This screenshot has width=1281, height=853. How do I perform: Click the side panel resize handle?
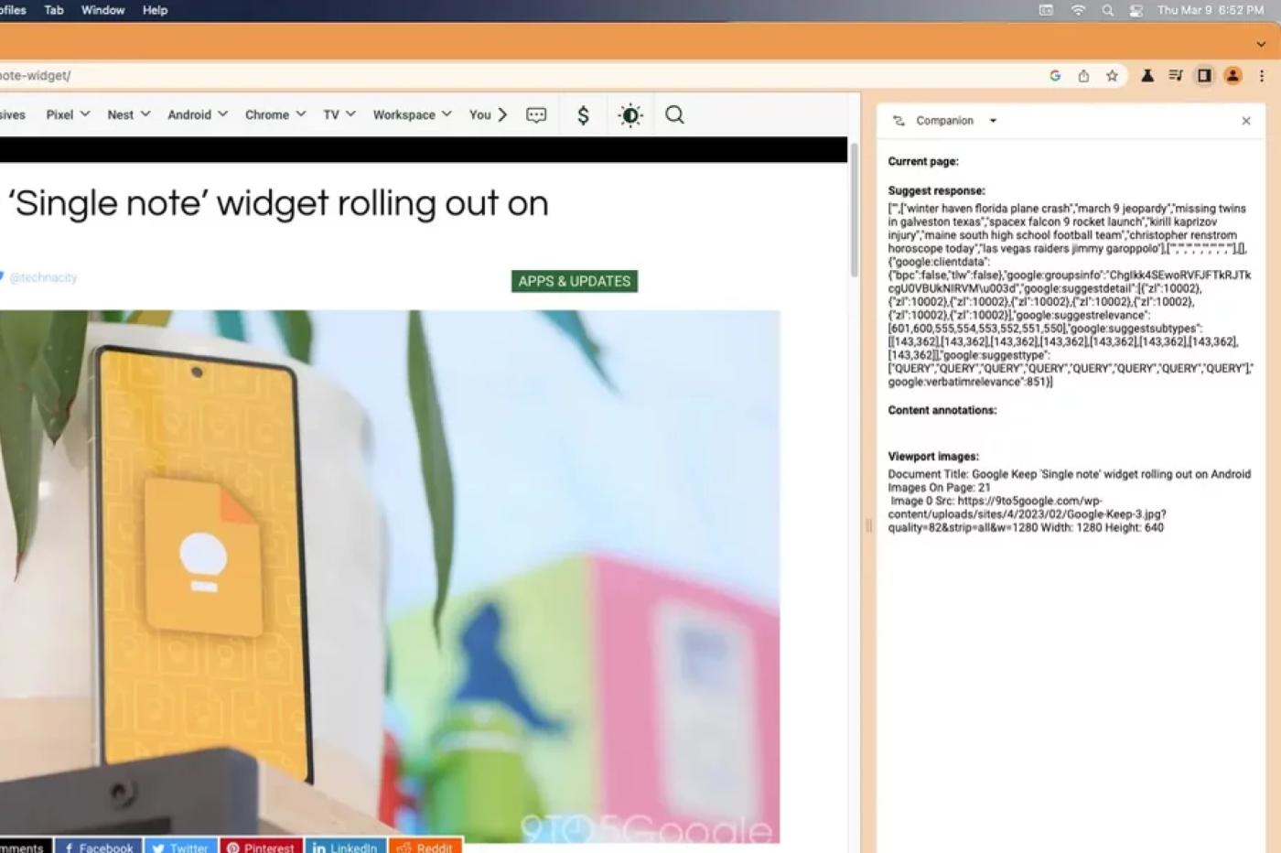pyautogui.click(x=868, y=526)
